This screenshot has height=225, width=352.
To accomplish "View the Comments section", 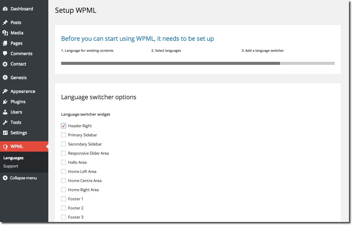I will point(21,53).
